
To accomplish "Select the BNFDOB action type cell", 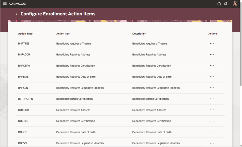I will (x=23, y=77).
